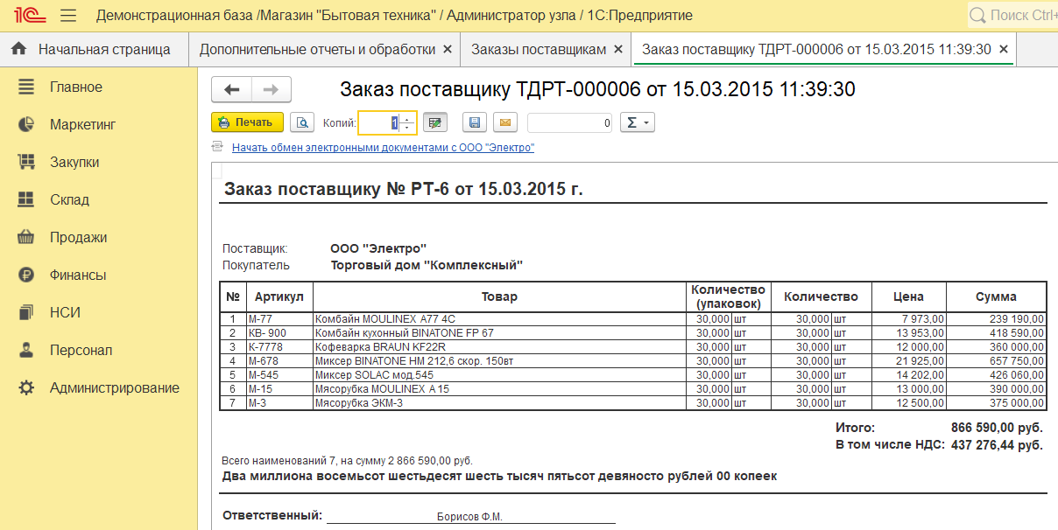Click the Копий number field

[379, 123]
